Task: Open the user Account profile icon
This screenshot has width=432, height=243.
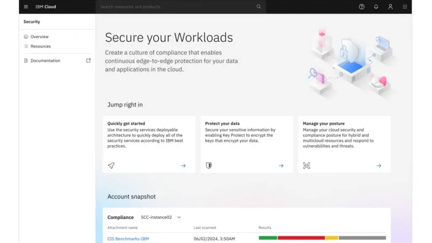Action: (x=390, y=7)
